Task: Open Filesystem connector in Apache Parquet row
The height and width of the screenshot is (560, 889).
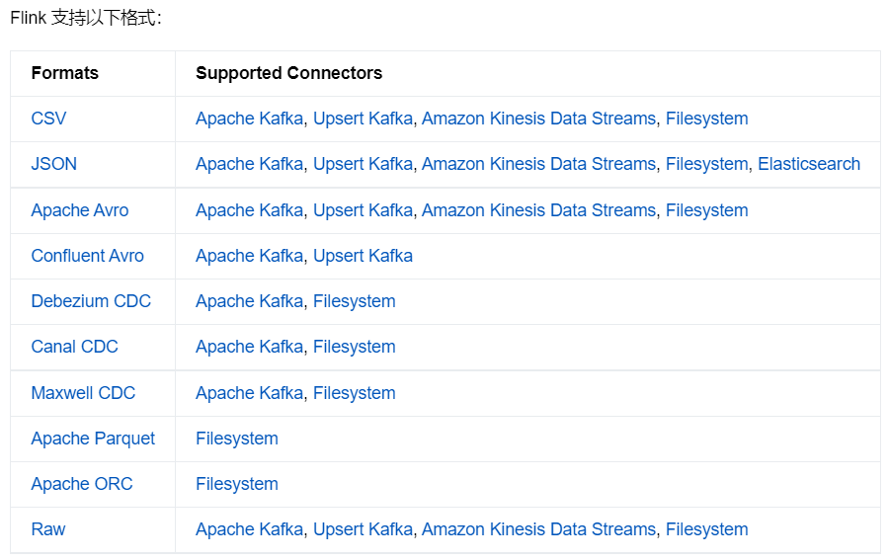Action: [237, 439]
